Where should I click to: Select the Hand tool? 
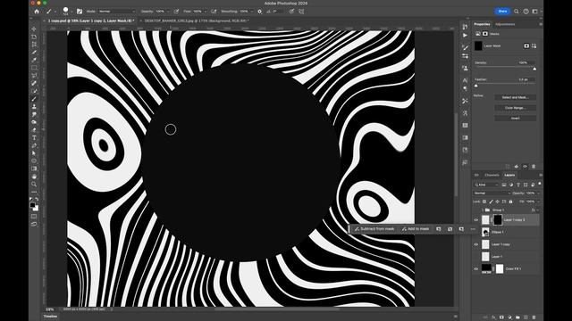coord(34,177)
